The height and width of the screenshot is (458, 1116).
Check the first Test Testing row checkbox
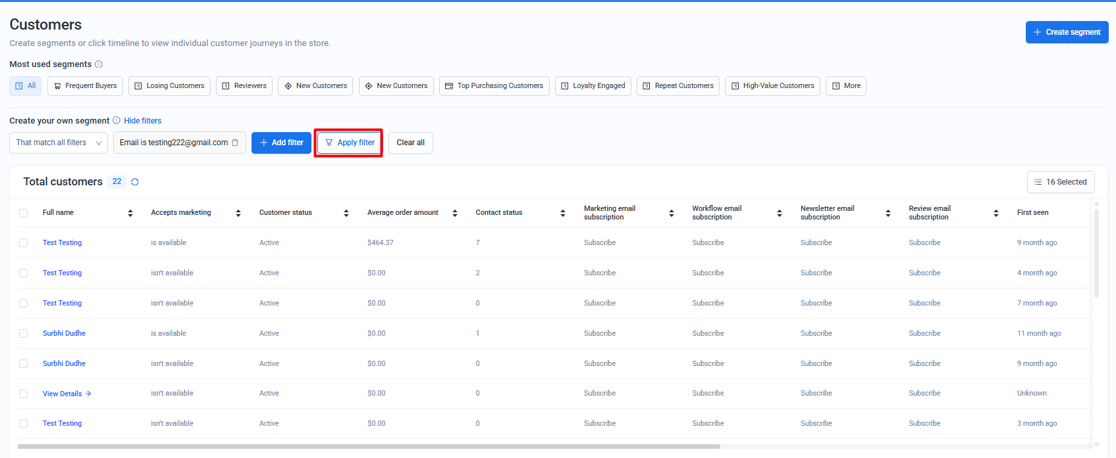click(x=24, y=243)
